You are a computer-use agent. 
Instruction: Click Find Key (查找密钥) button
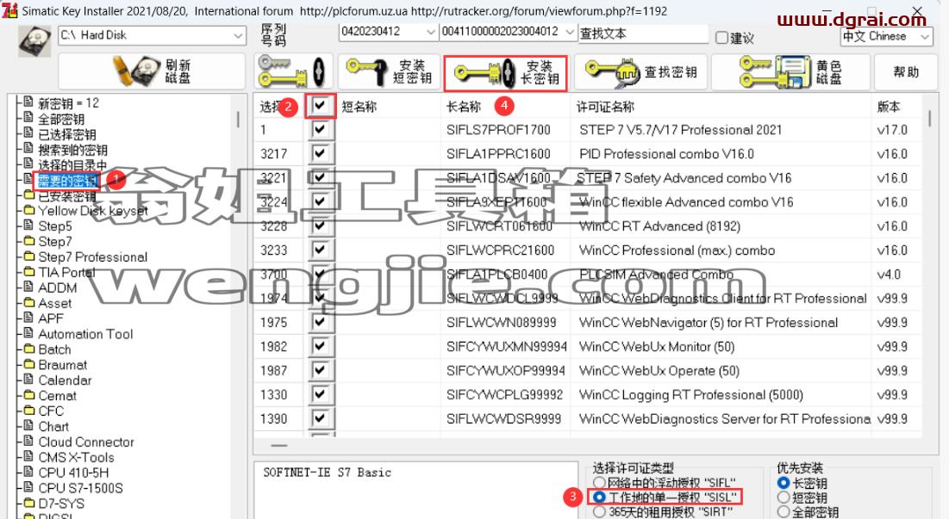640,72
